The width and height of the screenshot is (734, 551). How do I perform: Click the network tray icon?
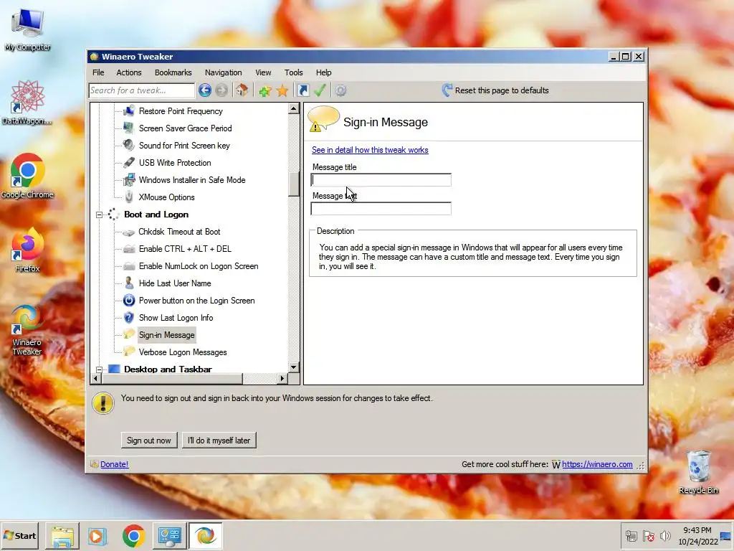[631, 535]
